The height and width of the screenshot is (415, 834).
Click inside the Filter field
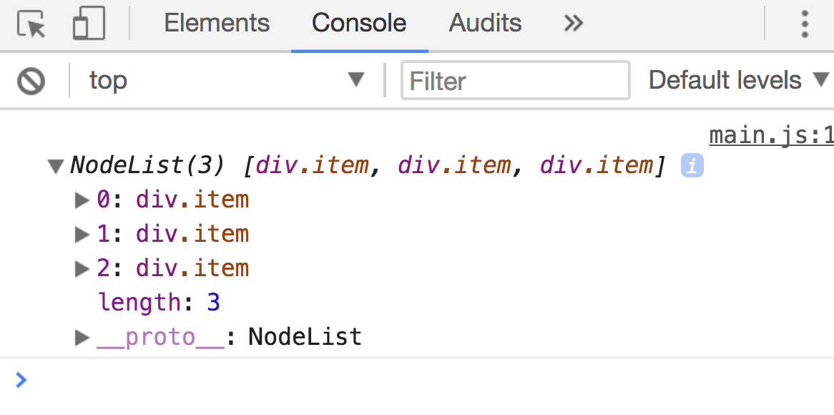514,80
